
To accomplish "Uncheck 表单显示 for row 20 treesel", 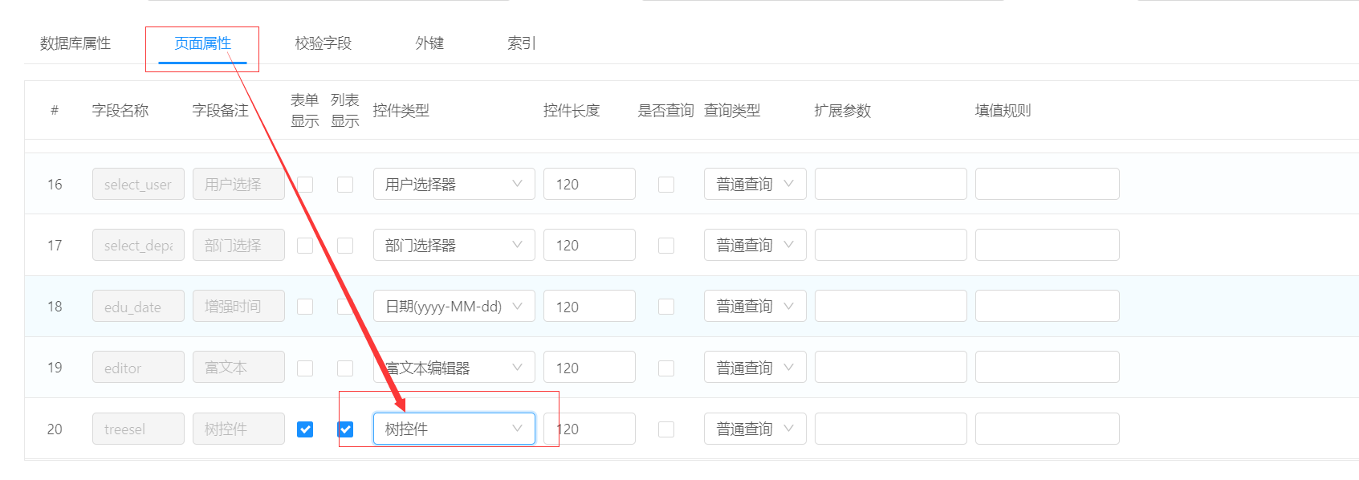I will (305, 429).
